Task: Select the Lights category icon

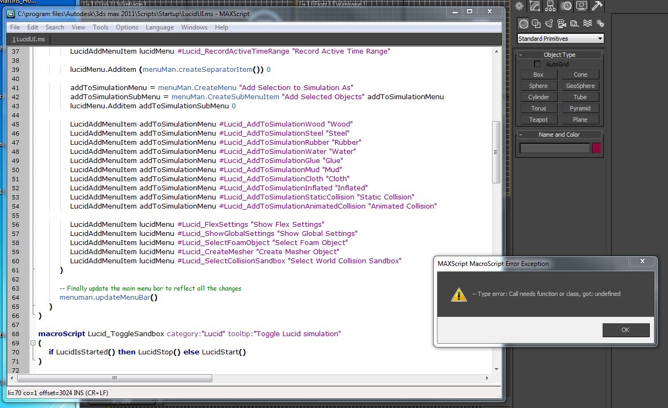Action: [x=548, y=24]
